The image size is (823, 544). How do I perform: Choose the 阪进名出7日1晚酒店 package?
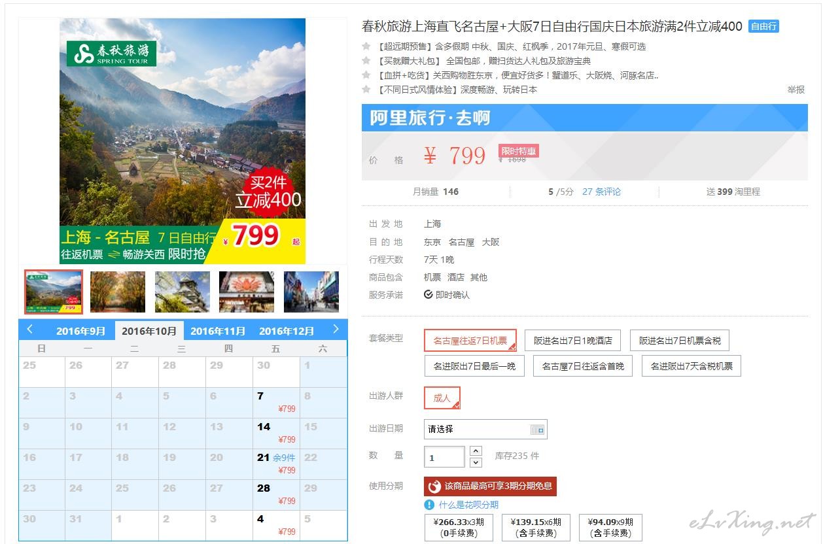click(x=573, y=341)
